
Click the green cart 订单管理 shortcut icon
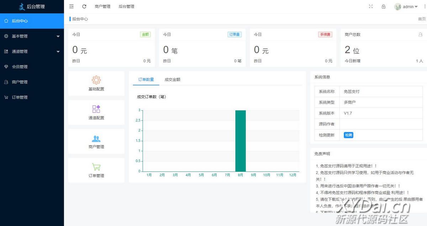coord(96,167)
